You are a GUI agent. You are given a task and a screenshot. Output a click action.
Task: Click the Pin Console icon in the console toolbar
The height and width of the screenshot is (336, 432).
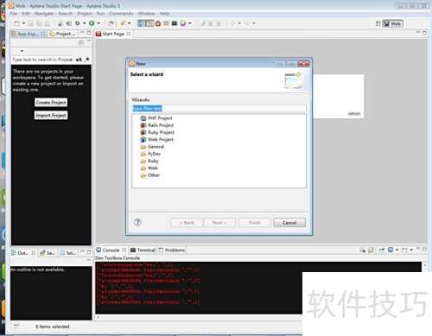tap(382, 250)
